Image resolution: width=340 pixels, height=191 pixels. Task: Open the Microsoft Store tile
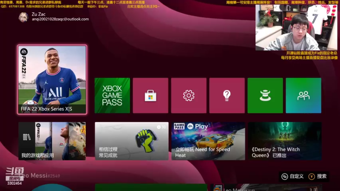tap(150, 95)
